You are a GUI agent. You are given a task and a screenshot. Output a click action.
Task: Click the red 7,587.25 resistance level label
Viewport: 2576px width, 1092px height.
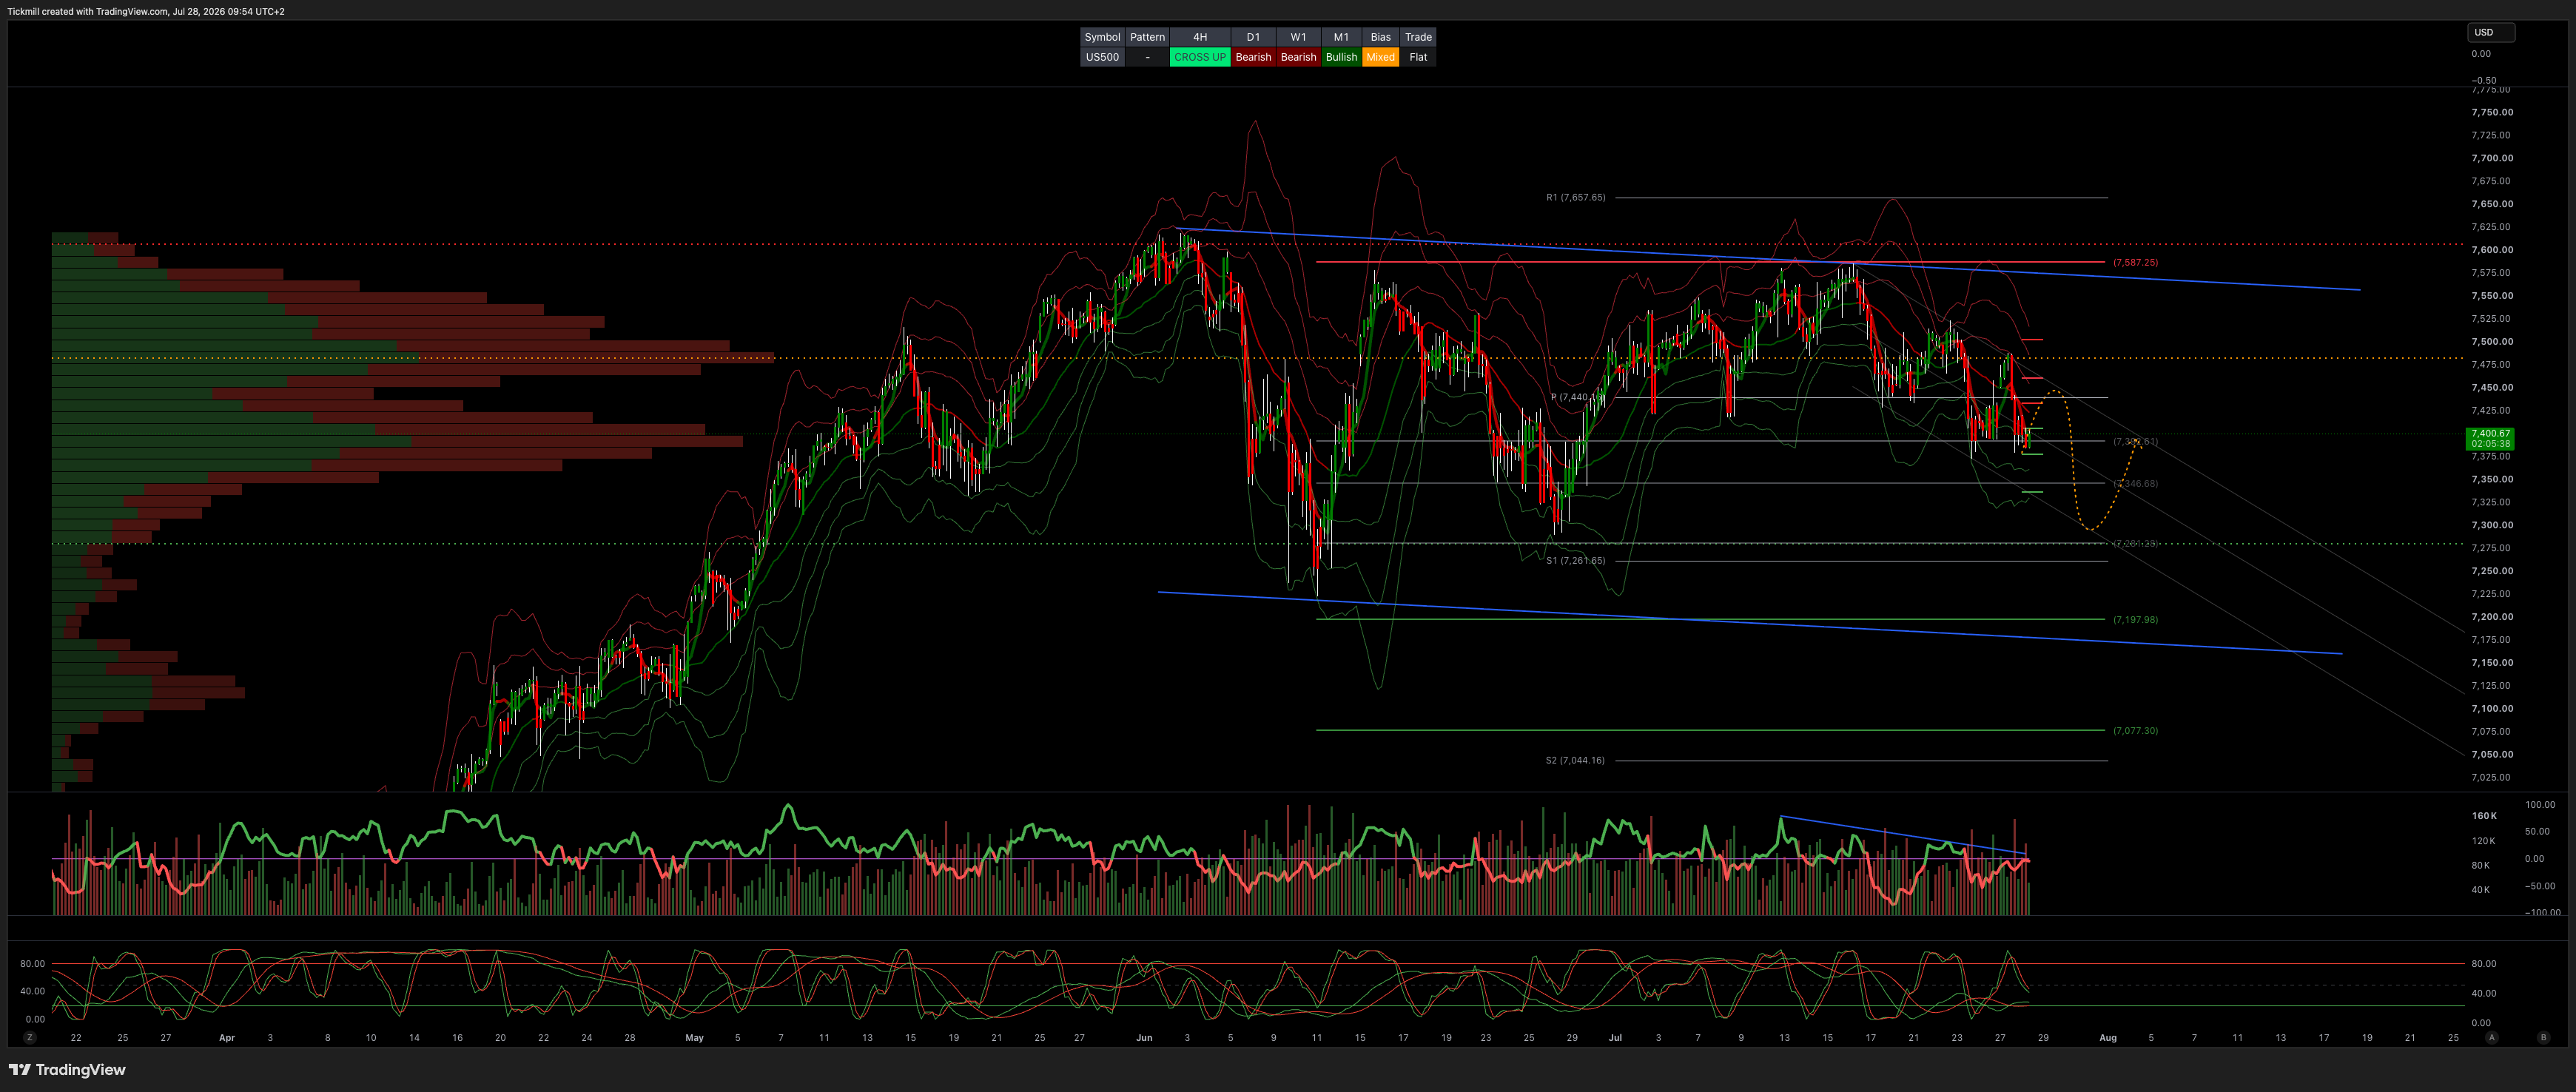pos(2135,262)
